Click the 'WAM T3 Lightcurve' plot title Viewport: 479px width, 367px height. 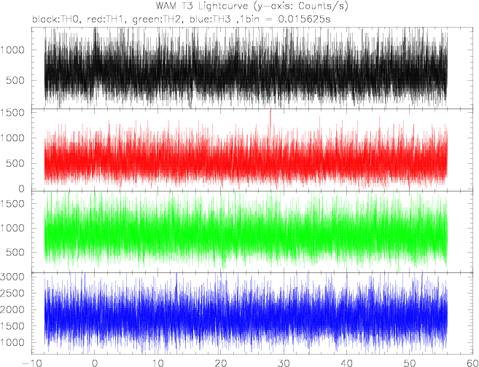pos(252,6)
